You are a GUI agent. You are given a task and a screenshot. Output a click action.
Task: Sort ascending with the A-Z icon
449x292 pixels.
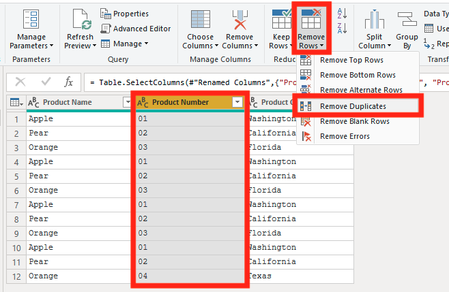[x=342, y=13]
